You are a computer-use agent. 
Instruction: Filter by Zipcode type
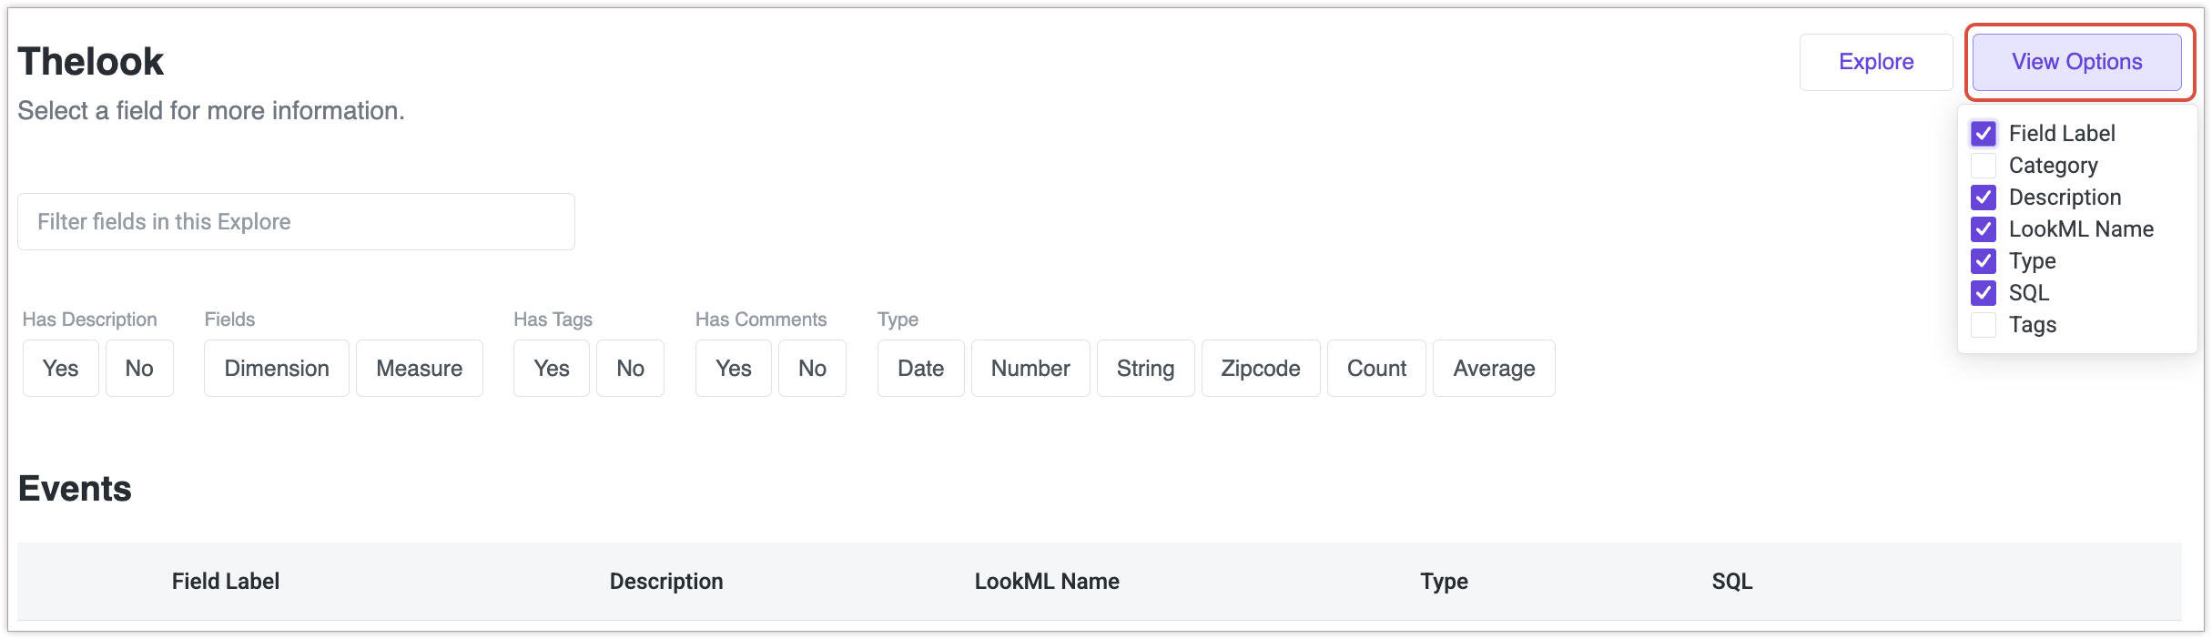tap(1260, 369)
